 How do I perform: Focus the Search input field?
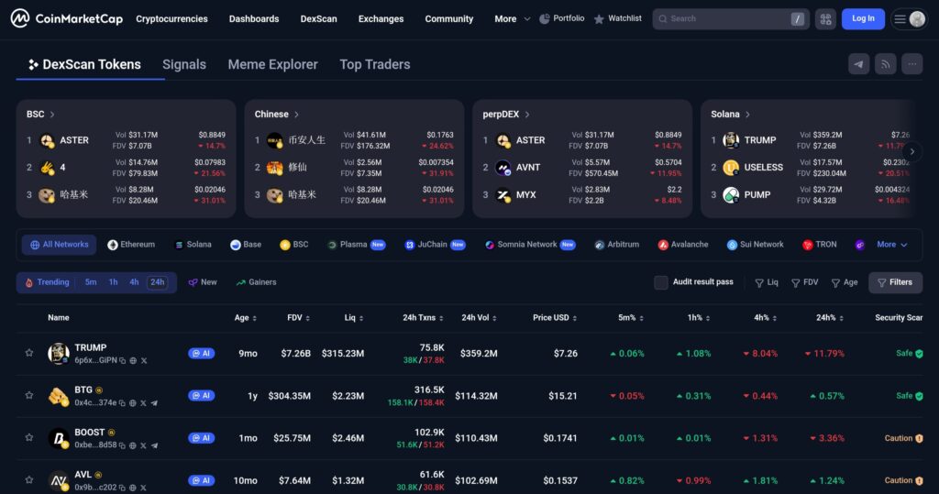tap(731, 19)
